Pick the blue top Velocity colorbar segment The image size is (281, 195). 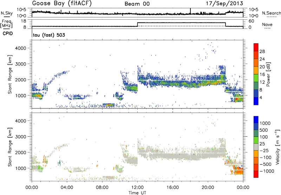point(256,120)
